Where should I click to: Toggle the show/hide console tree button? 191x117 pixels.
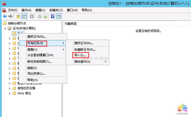[24, 16]
